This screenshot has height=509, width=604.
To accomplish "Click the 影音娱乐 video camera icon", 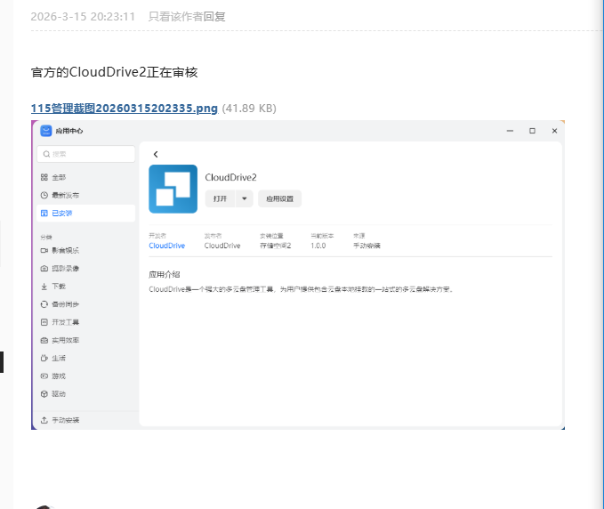I will pyautogui.click(x=44, y=250).
